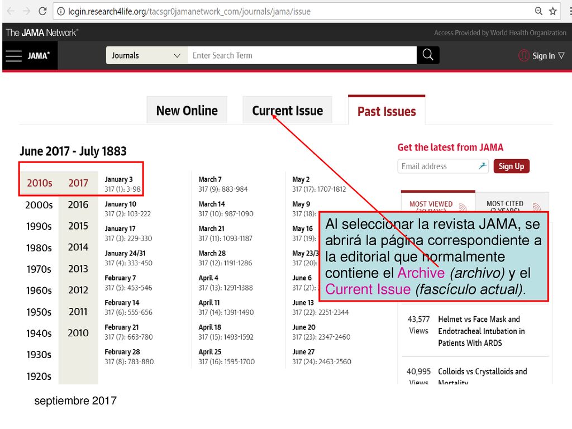
Task: Click the browser back arrow
Action: point(11,11)
